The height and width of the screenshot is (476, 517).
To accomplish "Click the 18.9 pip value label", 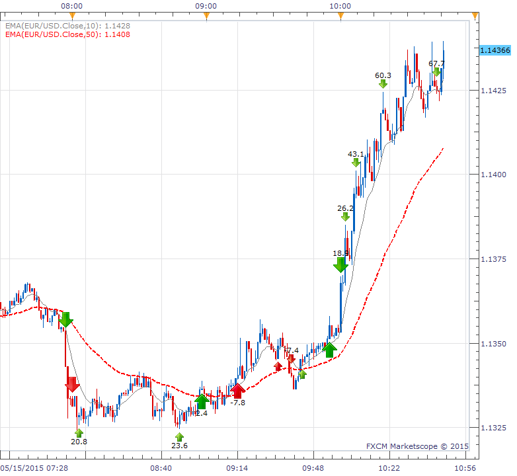I will click(x=340, y=253).
